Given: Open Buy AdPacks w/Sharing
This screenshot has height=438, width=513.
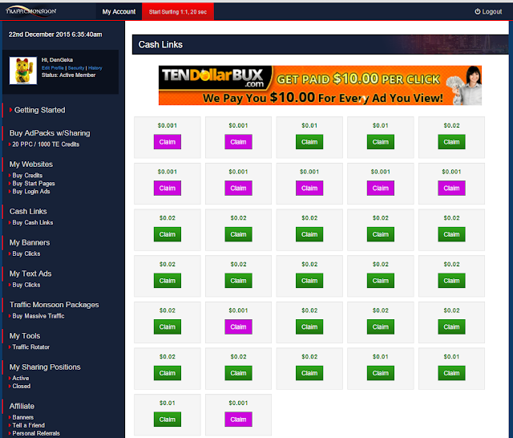Looking at the screenshot, I should coord(50,133).
